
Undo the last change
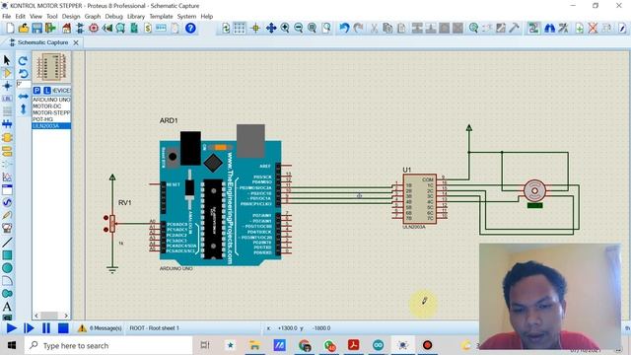point(344,29)
